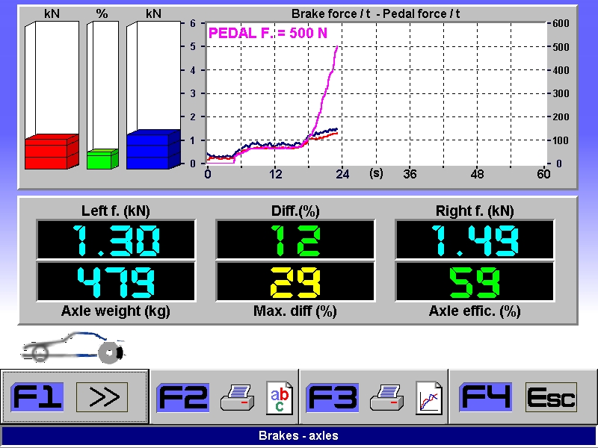
Task: Click the green percent difference bar
Action: click(x=100, y=160)
